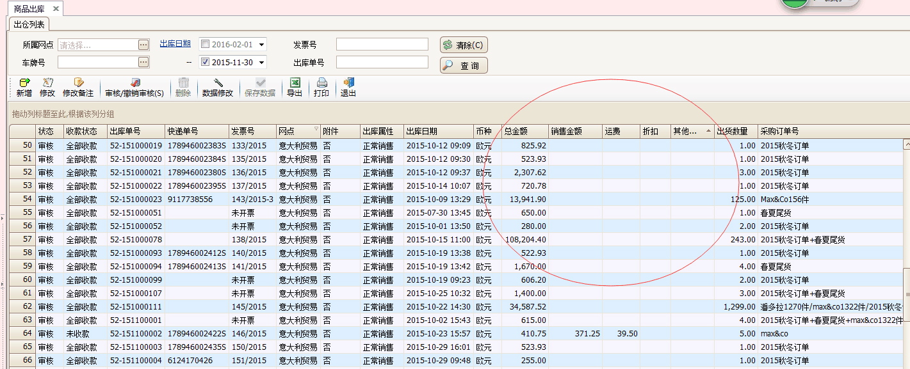Select the 商品出库 document tab

pyautogui.click(x=30, y=8)
